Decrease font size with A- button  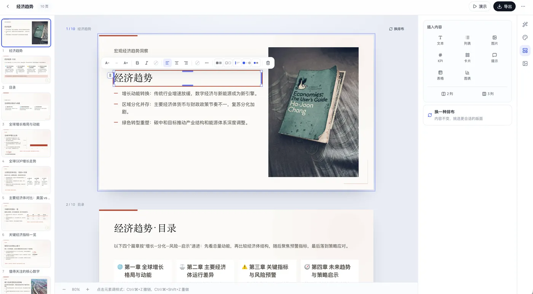point(107,63)
